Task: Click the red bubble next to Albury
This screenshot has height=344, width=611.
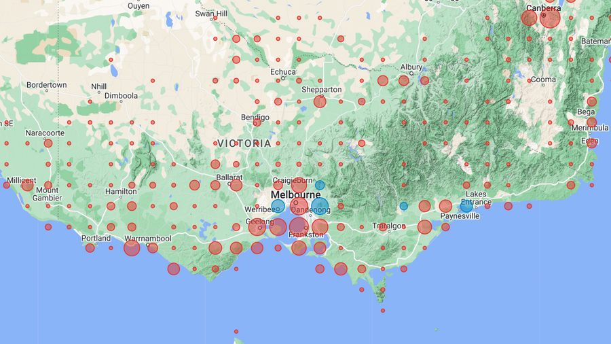Action: (404, 81)
